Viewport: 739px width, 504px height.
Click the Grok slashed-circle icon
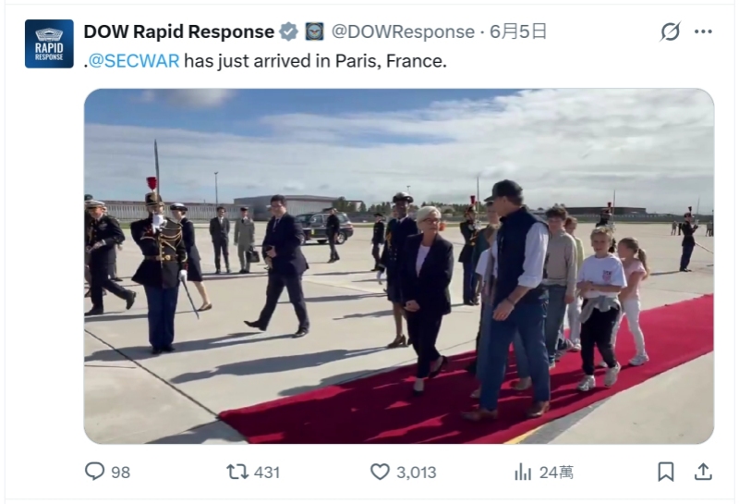pos(671,31)
